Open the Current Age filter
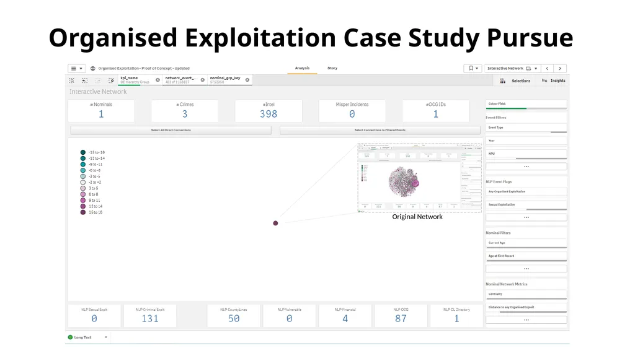 (526, 243)
